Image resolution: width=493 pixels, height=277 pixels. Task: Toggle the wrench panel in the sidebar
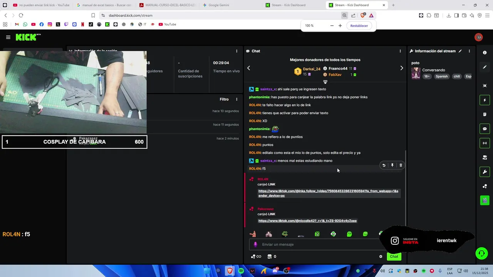point(485,172)
